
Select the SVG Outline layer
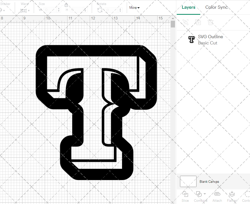pyautogui.click(x=210, y=40)
